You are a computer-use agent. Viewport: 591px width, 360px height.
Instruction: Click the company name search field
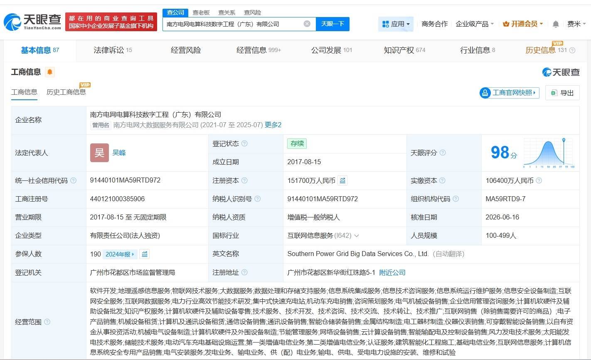[x=234, y=24]
